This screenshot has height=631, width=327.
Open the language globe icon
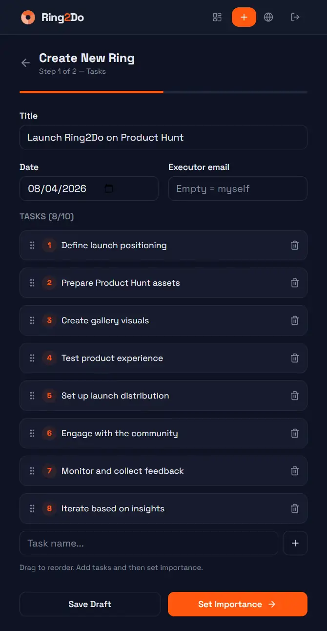coord(268,17)
